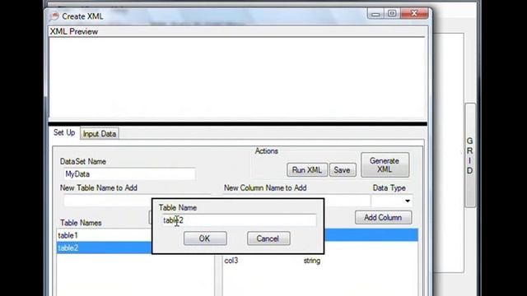
Task: Open the Data Type dropdown
Action: click(x=408, y=201)
